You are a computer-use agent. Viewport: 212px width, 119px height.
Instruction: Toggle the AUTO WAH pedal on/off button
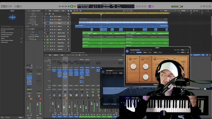(x=155, y=59)
